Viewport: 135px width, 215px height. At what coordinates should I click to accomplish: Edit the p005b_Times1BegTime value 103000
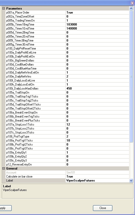[x=97, y=24]
